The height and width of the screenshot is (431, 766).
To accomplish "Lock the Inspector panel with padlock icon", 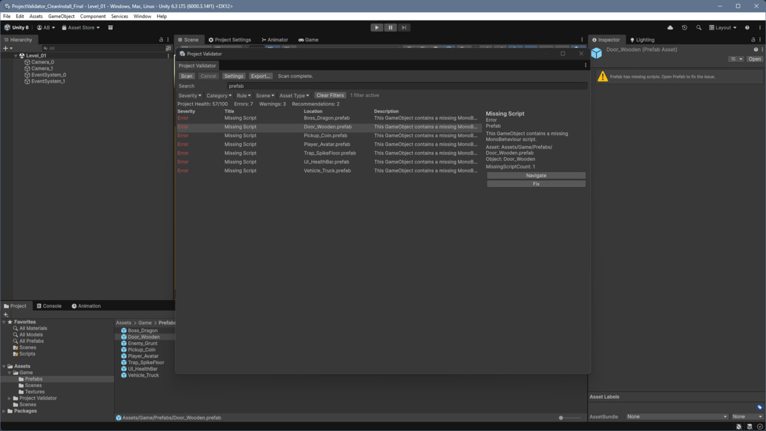I will [x=753, y=40].
